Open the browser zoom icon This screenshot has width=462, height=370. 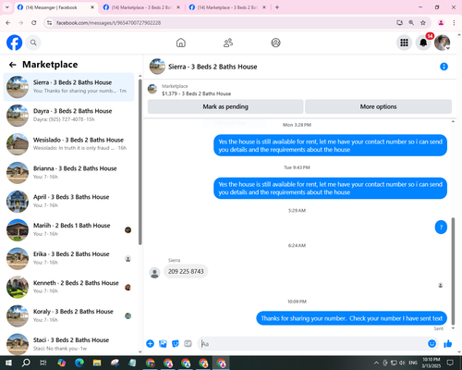pyautogui.click(x=411, y=23)
